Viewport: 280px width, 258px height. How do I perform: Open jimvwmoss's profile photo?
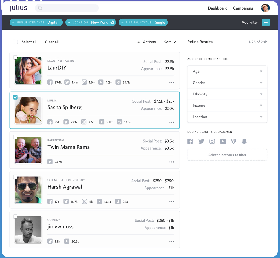29,230
